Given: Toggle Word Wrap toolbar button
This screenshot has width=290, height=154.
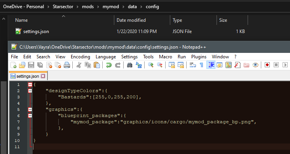Looking at the screenshot, I should [193, 65].
